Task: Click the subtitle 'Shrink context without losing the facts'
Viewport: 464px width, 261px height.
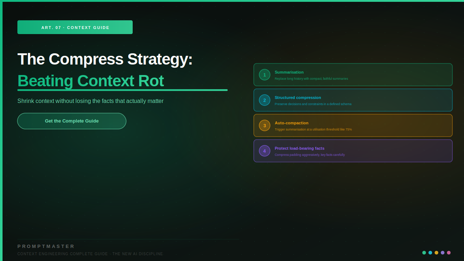Action: 90,101
